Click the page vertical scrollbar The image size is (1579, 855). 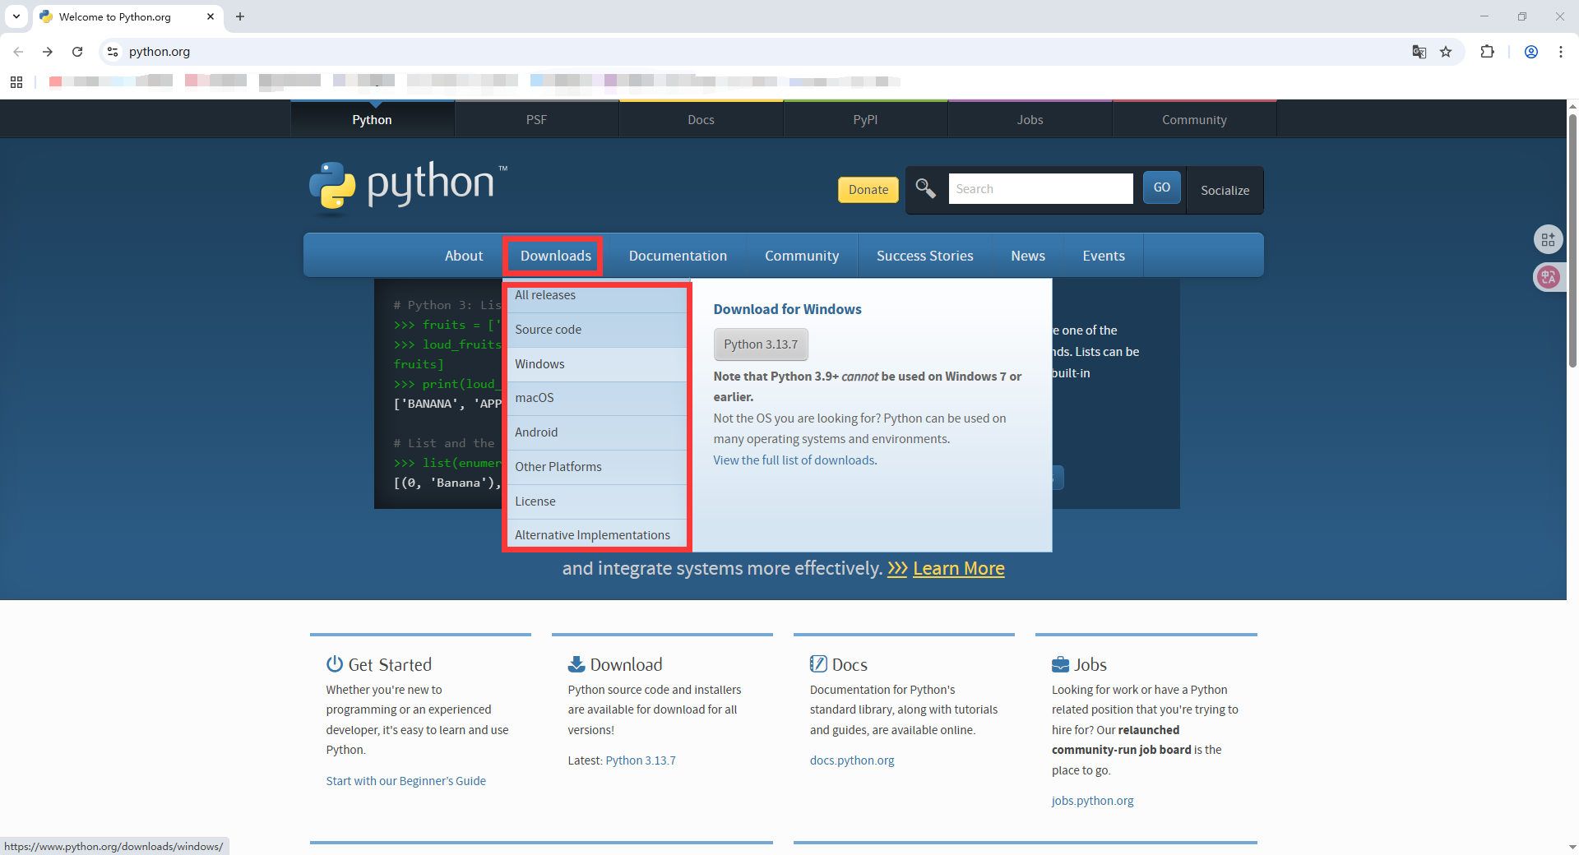coord(1572,241)
